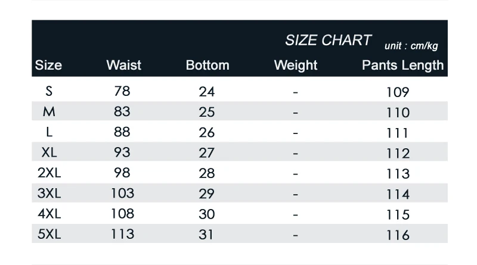
Task: Click the Pants Length column header
Action: (403, 65)
